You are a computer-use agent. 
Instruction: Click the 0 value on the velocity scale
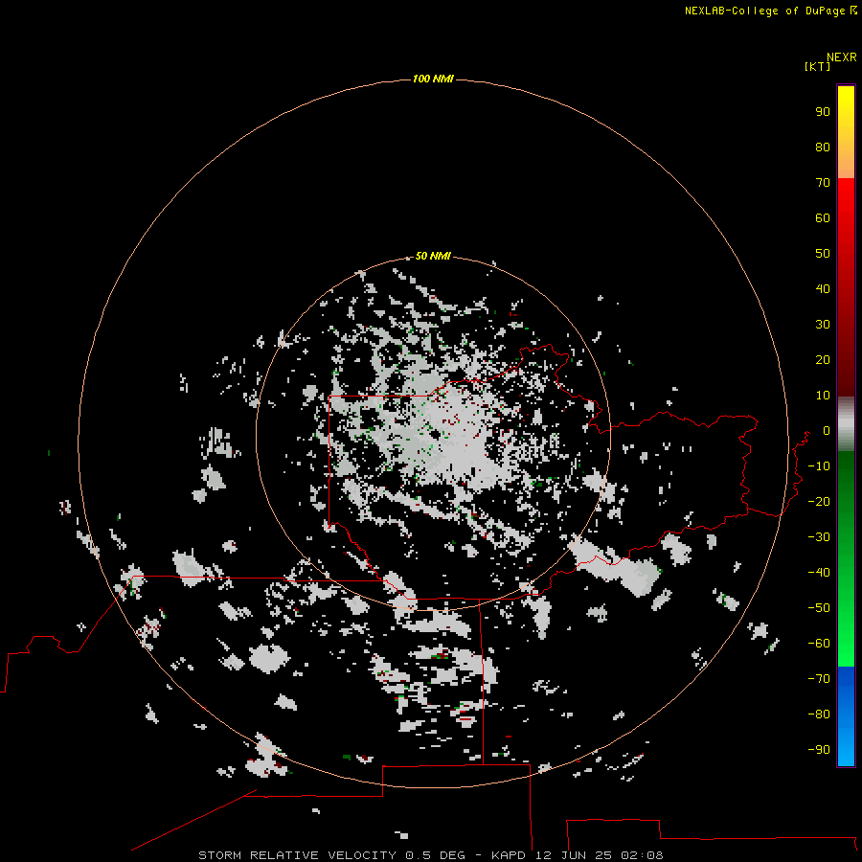pos(827,431)
